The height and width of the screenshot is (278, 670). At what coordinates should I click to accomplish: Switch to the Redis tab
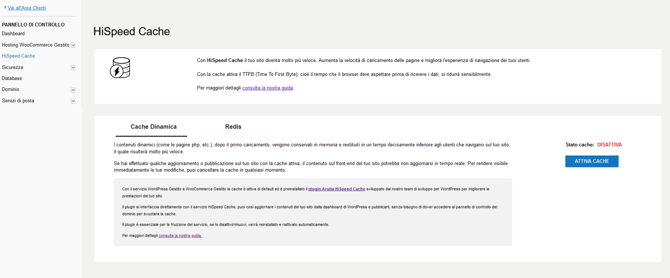click(233, 127)
